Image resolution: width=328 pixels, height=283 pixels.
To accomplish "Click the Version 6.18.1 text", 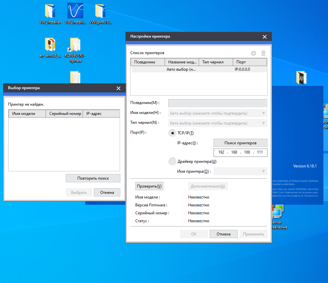I will click(x=305, y=166).
